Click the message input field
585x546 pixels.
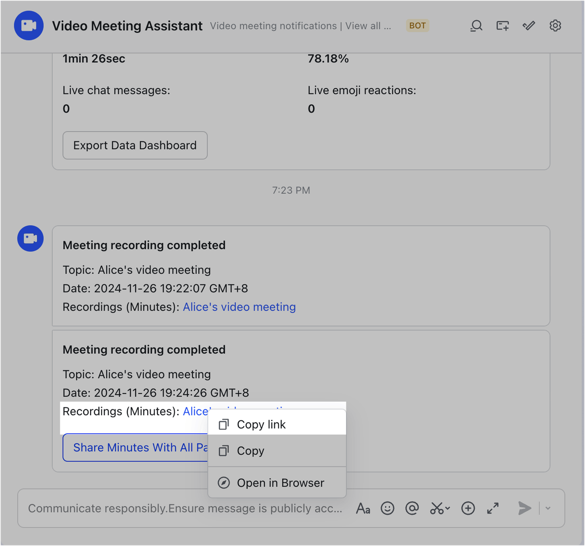click(x=185, y=509)
